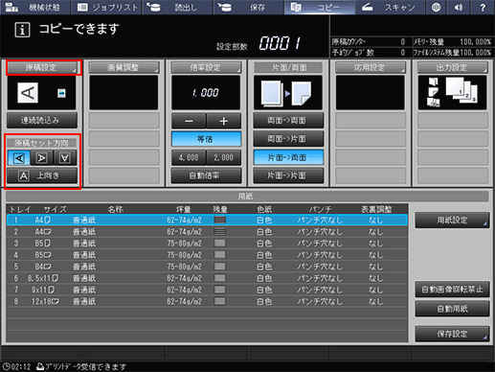Select 片面->両面 duplex mode

(x=288, y=157)
